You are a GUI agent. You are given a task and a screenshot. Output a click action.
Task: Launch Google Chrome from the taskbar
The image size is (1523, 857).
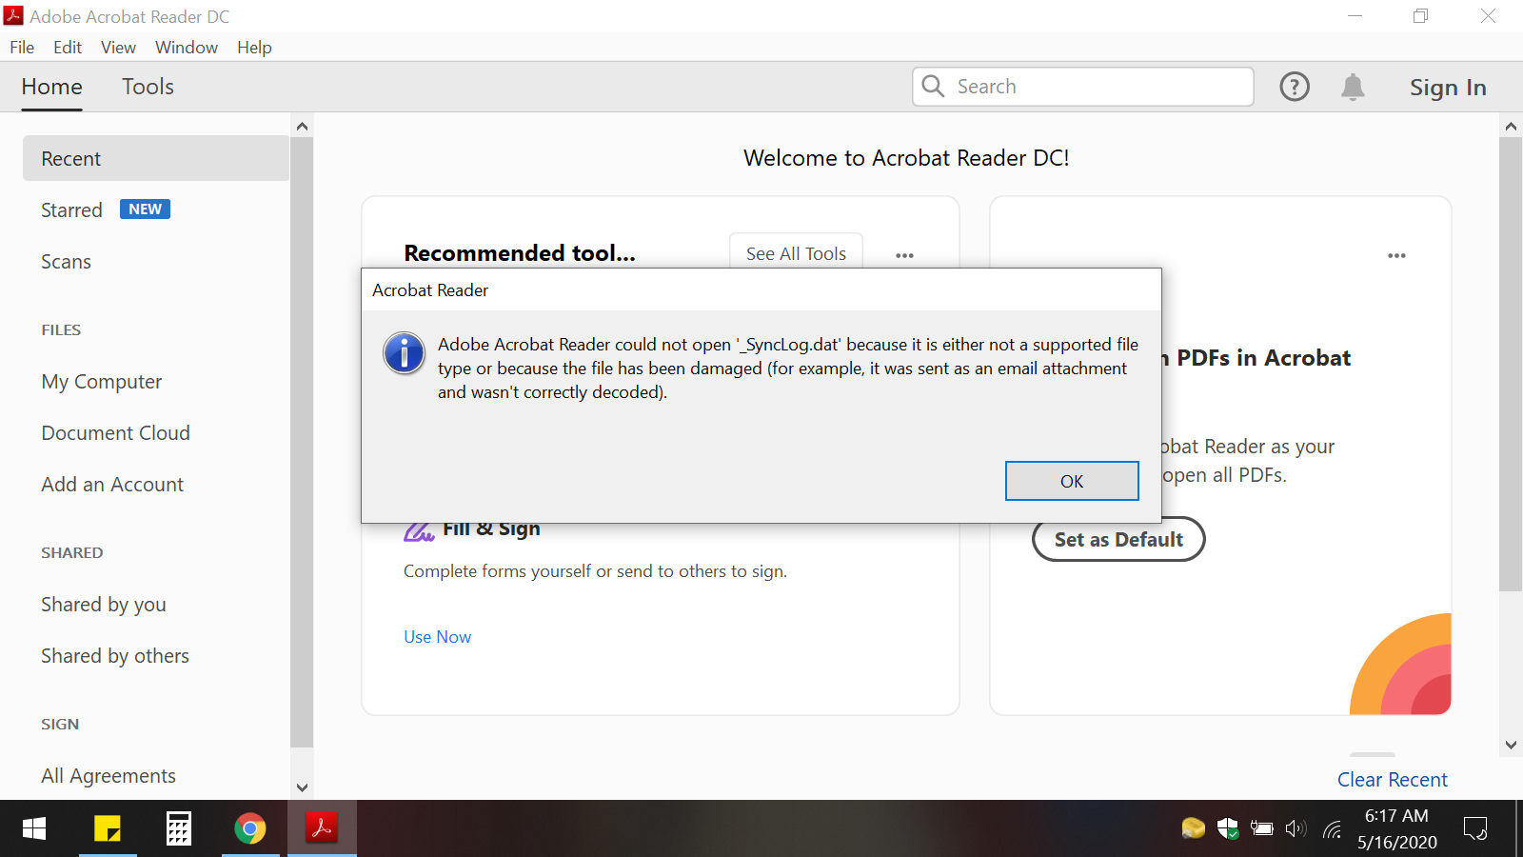click(x=250, y=828)
